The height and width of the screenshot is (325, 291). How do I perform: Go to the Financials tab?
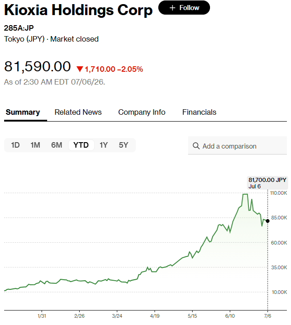click(199, 112)
